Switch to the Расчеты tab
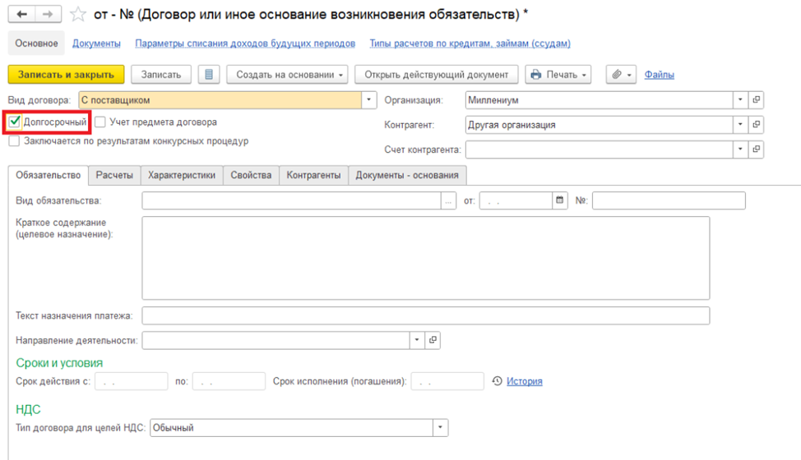The height and width of the screenshot is (460, 801). coord(114,175)
